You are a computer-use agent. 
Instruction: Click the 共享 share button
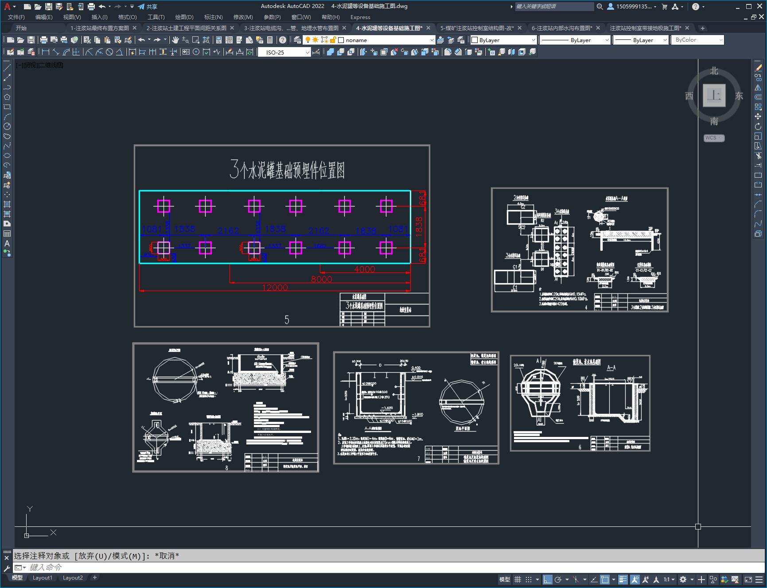coord(148,6)
